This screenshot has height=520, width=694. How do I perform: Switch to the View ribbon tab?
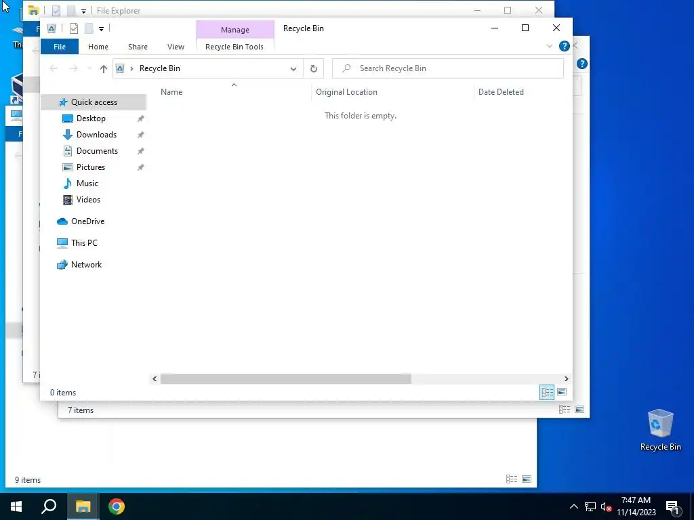click(176, 47)
